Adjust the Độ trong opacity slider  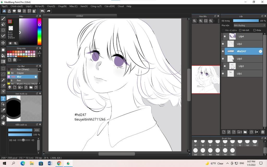point(246,21)
